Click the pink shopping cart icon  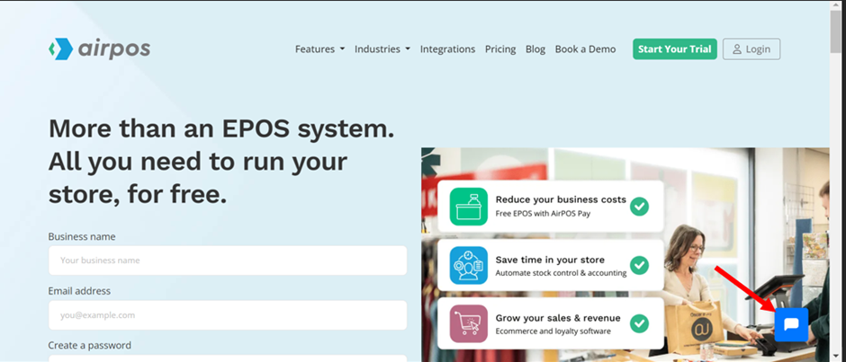pyautogui.click(x=468, y=323)
